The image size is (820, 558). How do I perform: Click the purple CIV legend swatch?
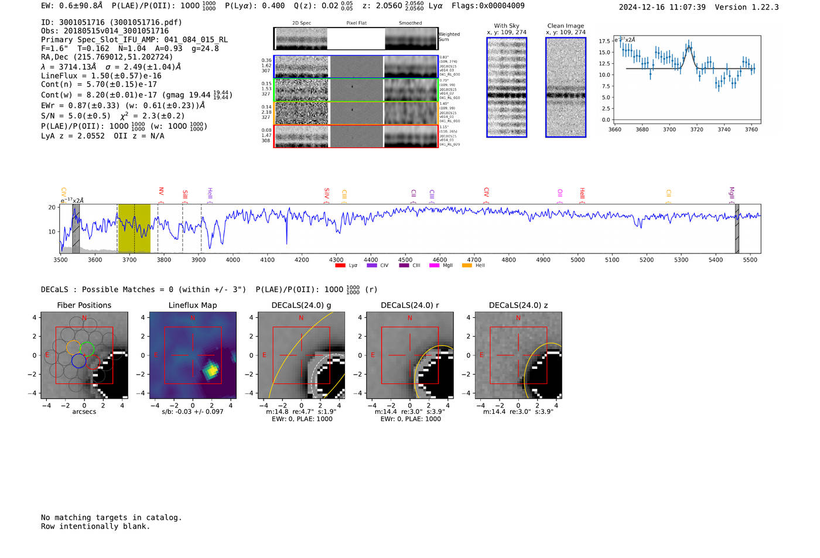coord(371,265)
